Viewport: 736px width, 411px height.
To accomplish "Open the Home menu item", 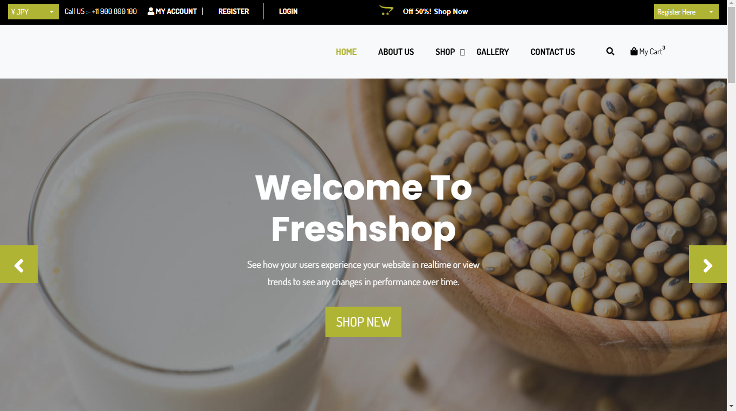I will (346, 52).
